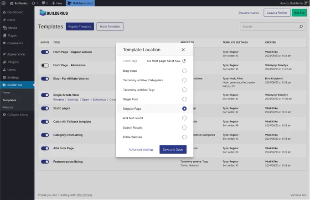Click the Builderius logo
310x200 pixels.
click(54, 13)
